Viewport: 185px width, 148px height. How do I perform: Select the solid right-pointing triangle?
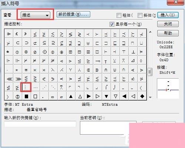pos(89,96)
